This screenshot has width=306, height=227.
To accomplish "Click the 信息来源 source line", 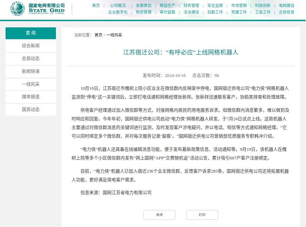I will point(116,193).
